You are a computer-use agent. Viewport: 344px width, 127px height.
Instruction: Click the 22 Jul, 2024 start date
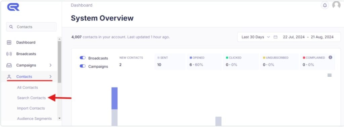(294, 37)
